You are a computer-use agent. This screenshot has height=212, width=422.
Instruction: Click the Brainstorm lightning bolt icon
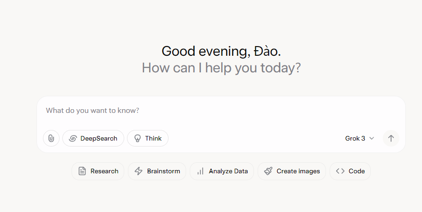coord(139,171)
